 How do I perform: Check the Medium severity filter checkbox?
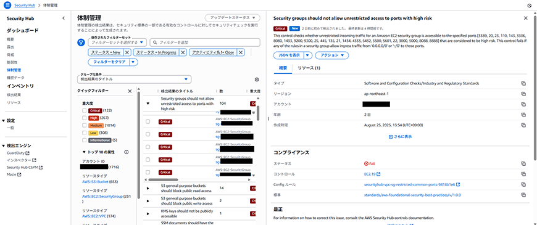(x=84, y=126)
